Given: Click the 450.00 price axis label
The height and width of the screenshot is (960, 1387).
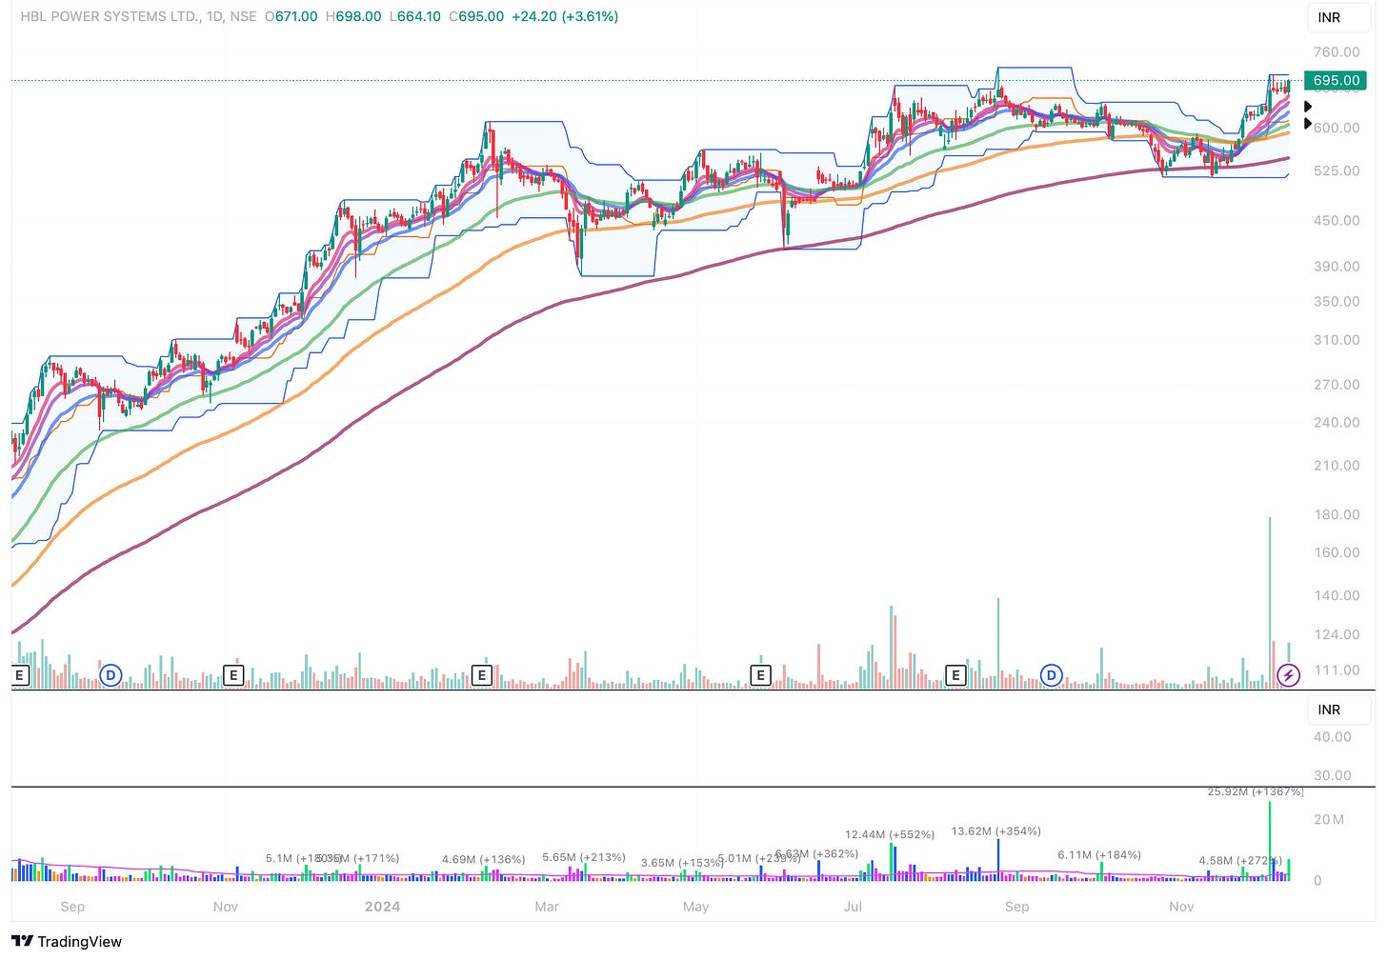Looking at the screenshot, I should (x=1337, y=220).
